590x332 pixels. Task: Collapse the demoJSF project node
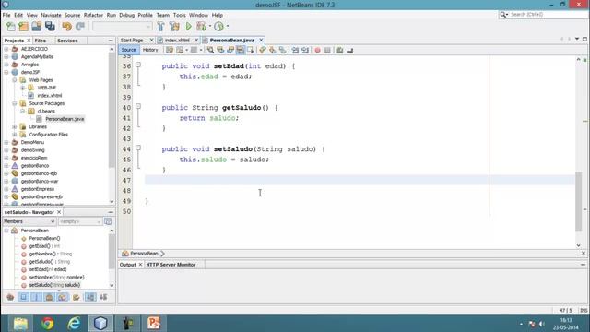pyautogui.click(x=6, y=72)
